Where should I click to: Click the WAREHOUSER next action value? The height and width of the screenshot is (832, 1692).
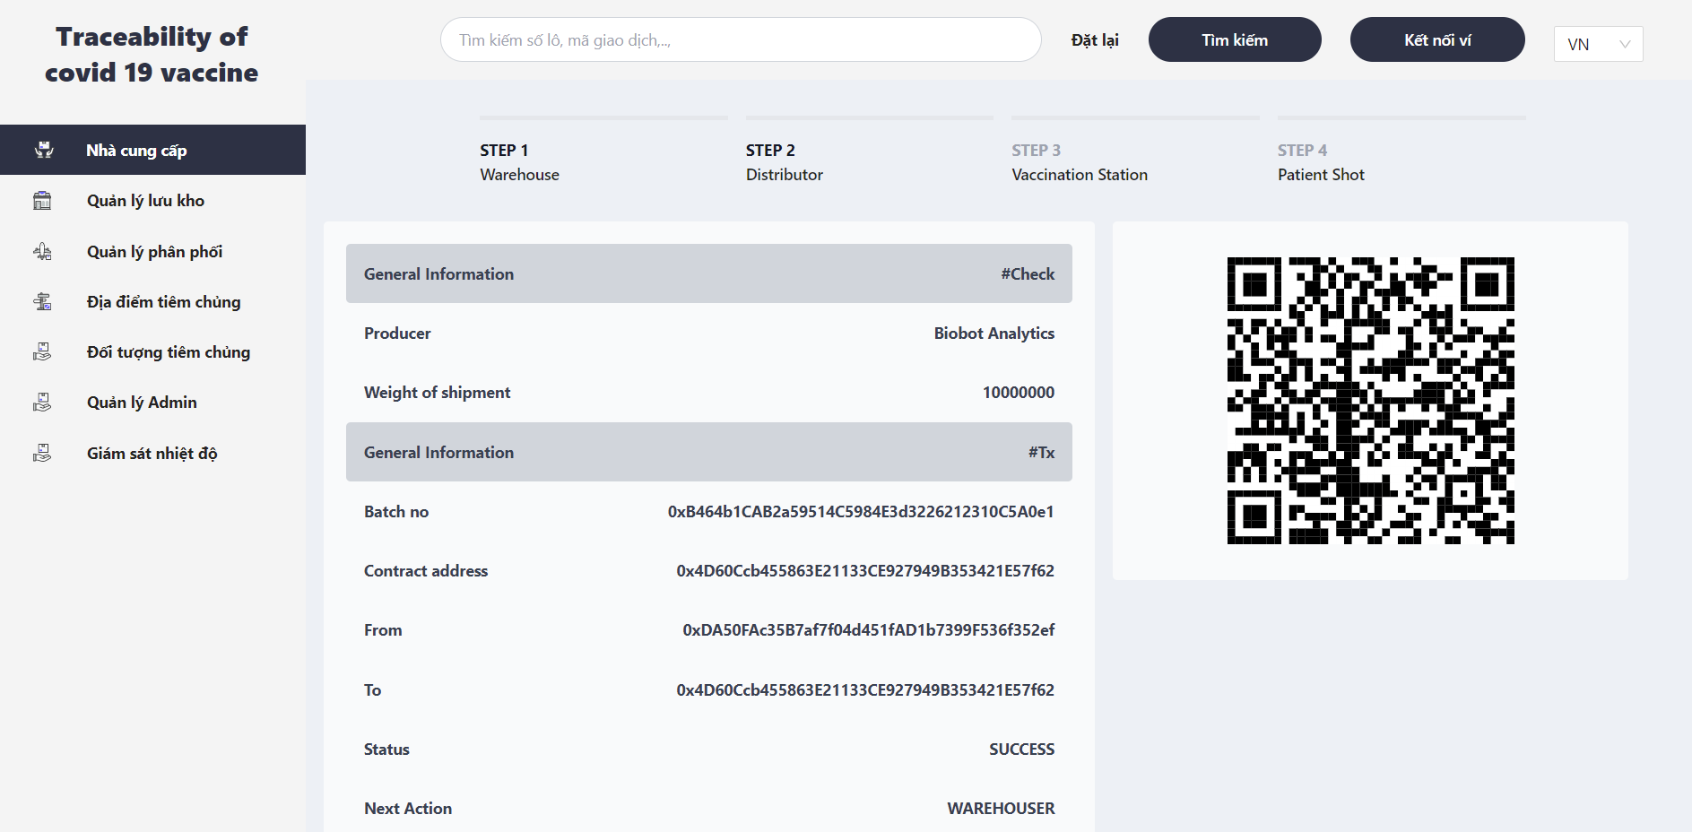coord(1001,808)
